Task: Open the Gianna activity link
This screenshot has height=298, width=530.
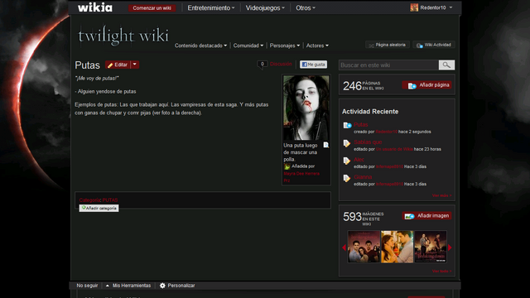Action: 363,177
